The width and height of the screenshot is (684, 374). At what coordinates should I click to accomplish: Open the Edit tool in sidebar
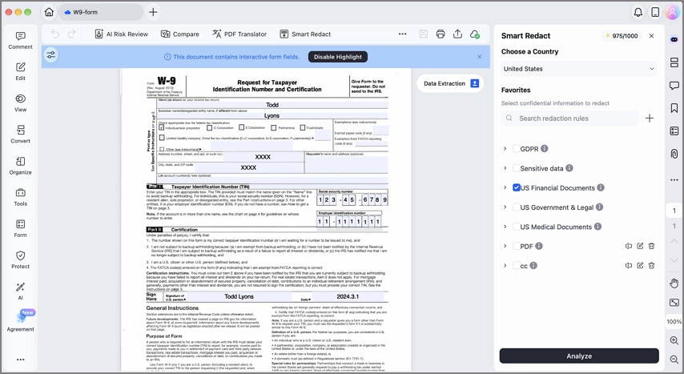[x=21, y=72]
